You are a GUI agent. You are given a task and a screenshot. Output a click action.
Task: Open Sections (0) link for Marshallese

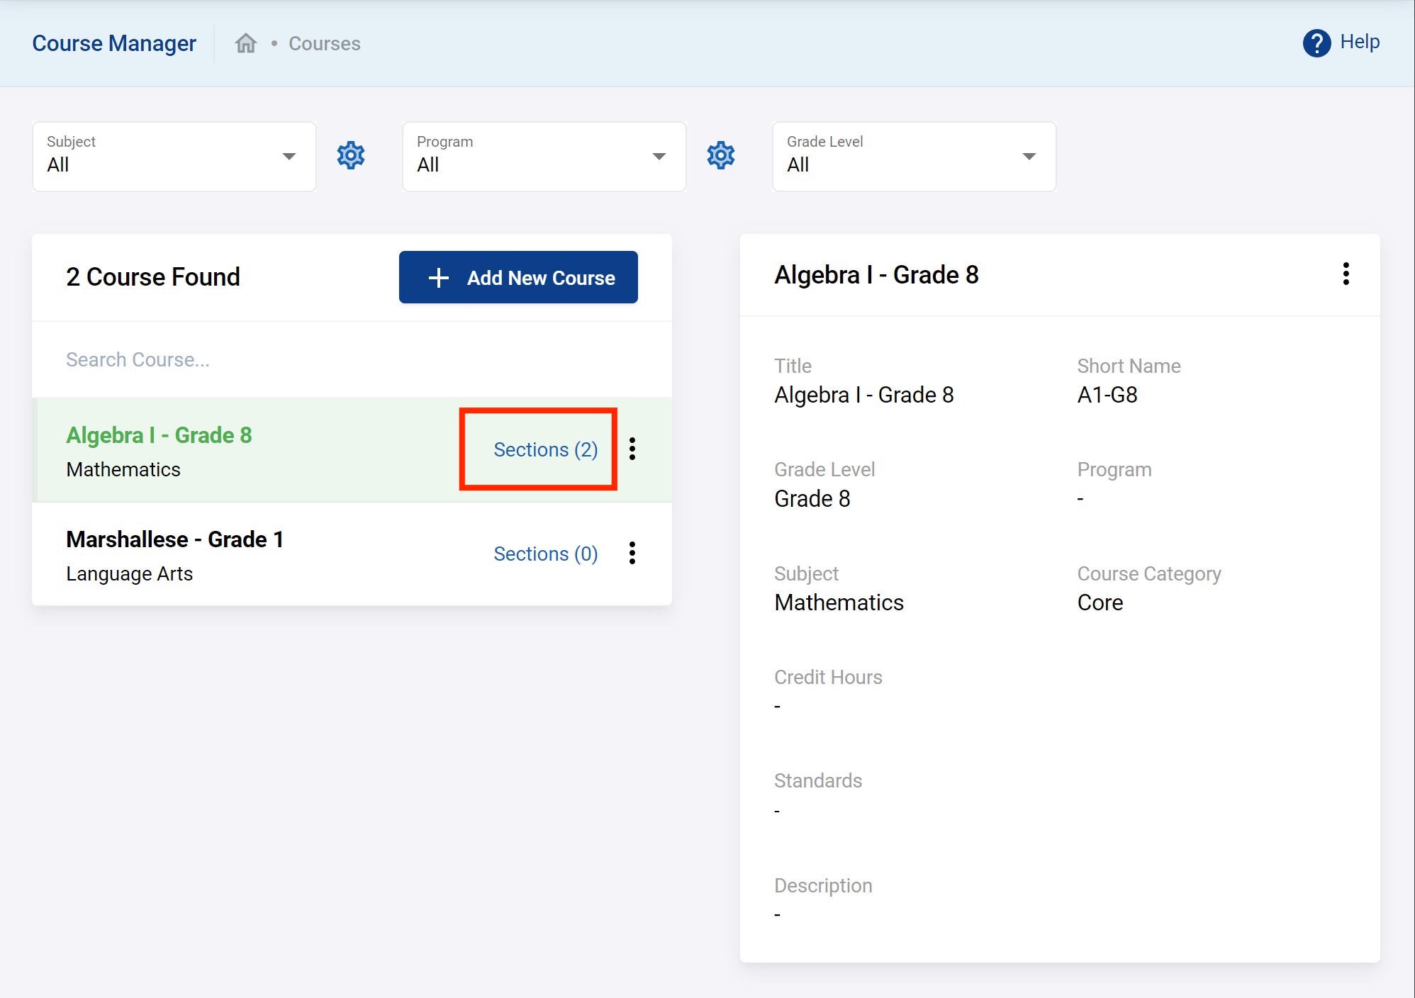point(545,554)
